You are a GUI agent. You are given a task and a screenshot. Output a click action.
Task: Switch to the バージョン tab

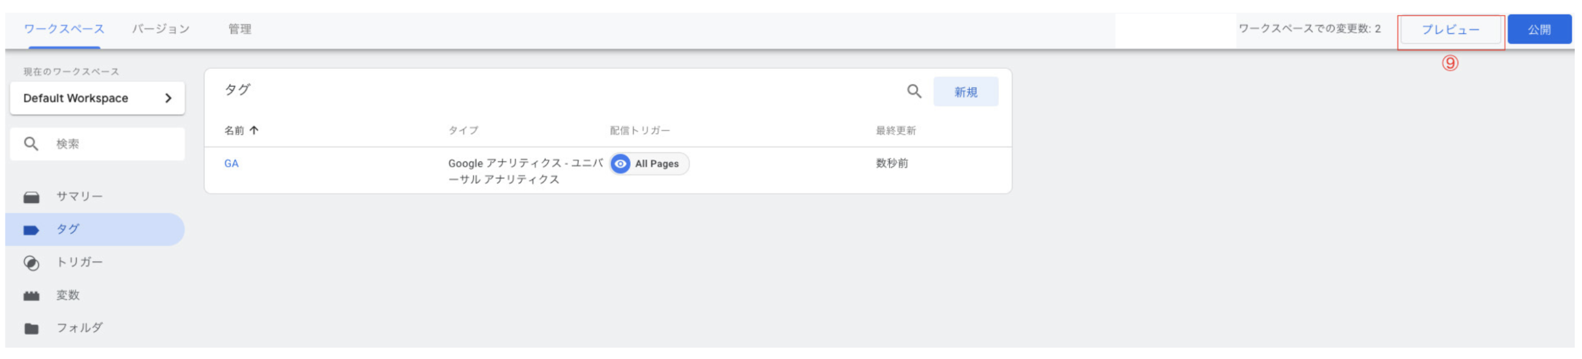[x=161, y=29]
